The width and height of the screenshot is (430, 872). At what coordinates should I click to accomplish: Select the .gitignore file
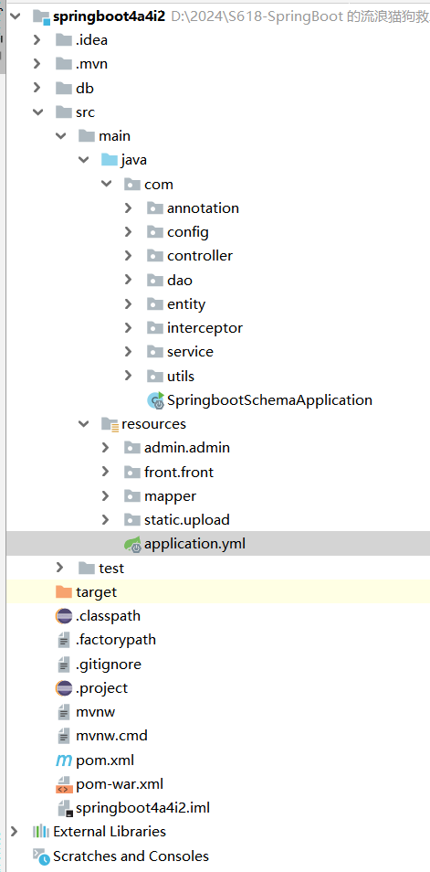[109, 664]
